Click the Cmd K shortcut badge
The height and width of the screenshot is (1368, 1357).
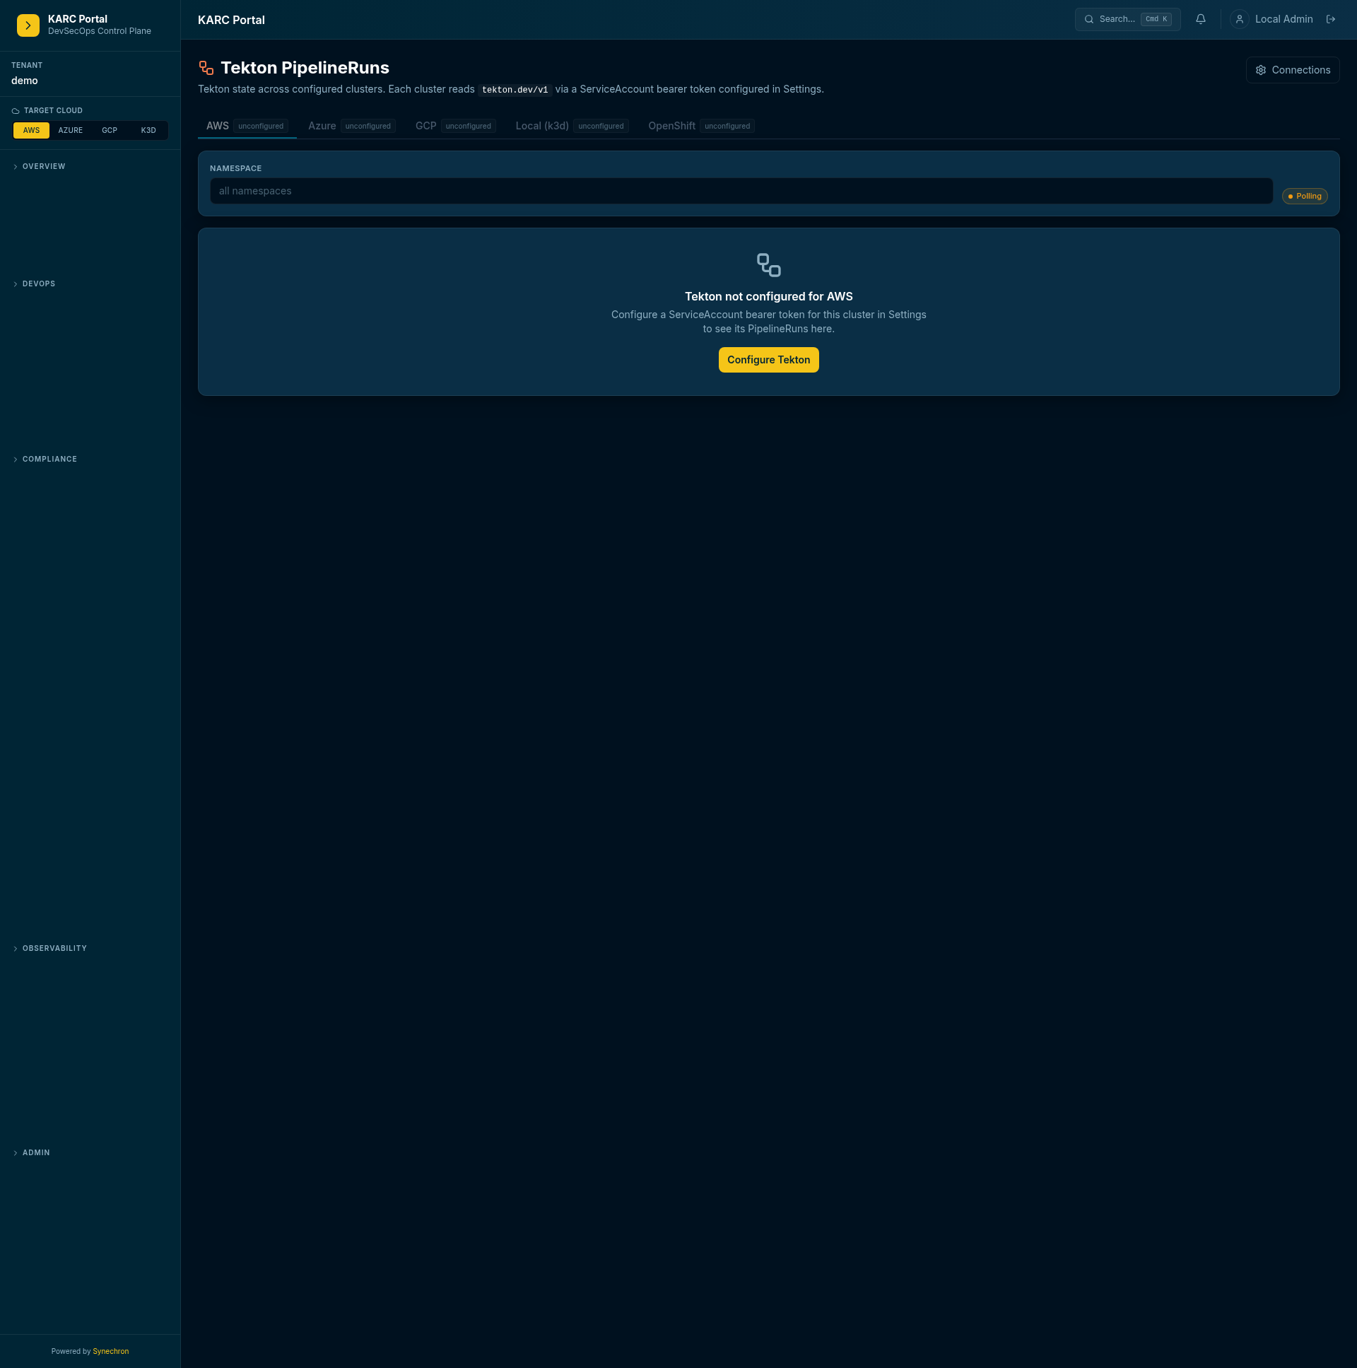tap(1156, 19)
